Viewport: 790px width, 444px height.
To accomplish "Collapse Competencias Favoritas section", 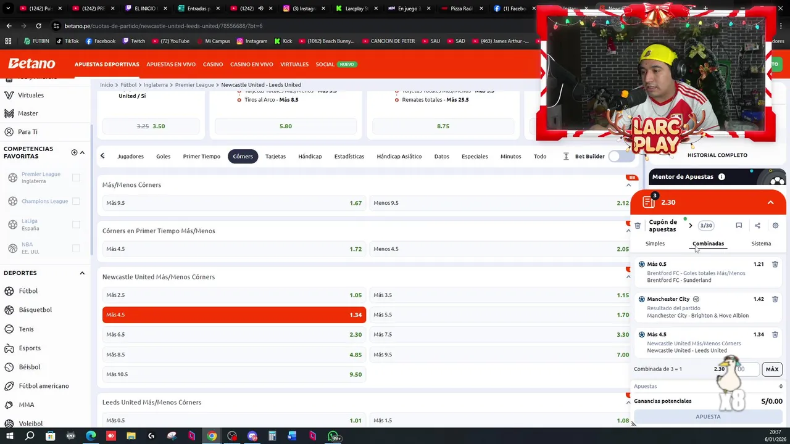I will coord(82,152).
